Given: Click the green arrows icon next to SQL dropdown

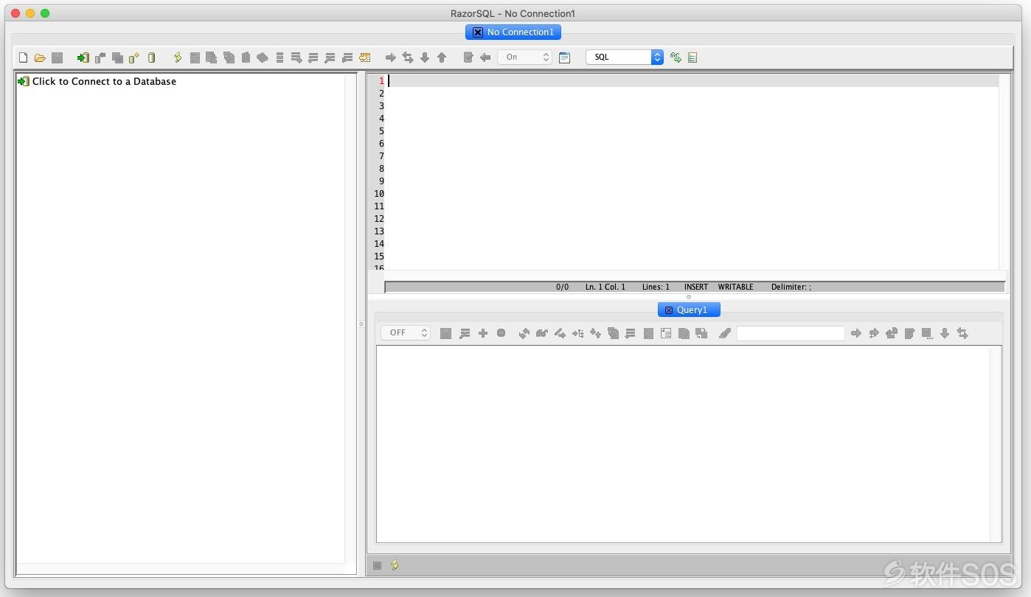Looking at the screenshot, I should point(676,57).
